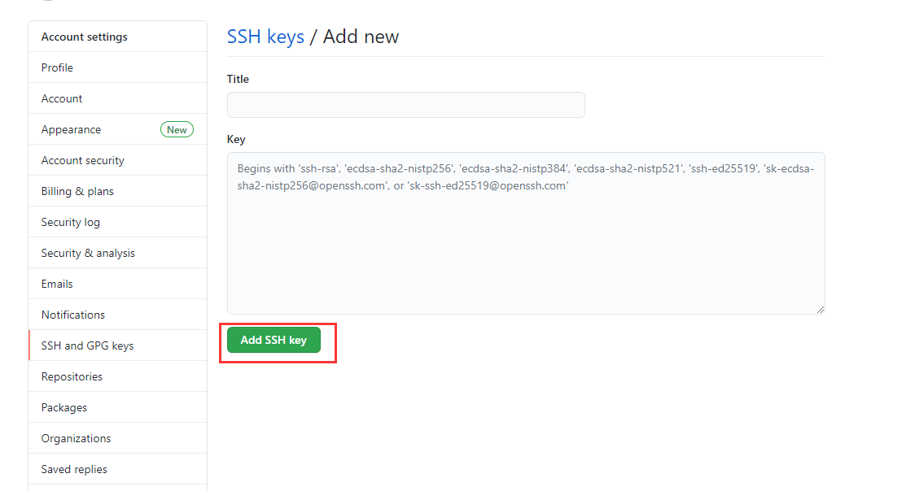Open Organizations settings

[x=76, y=438]
